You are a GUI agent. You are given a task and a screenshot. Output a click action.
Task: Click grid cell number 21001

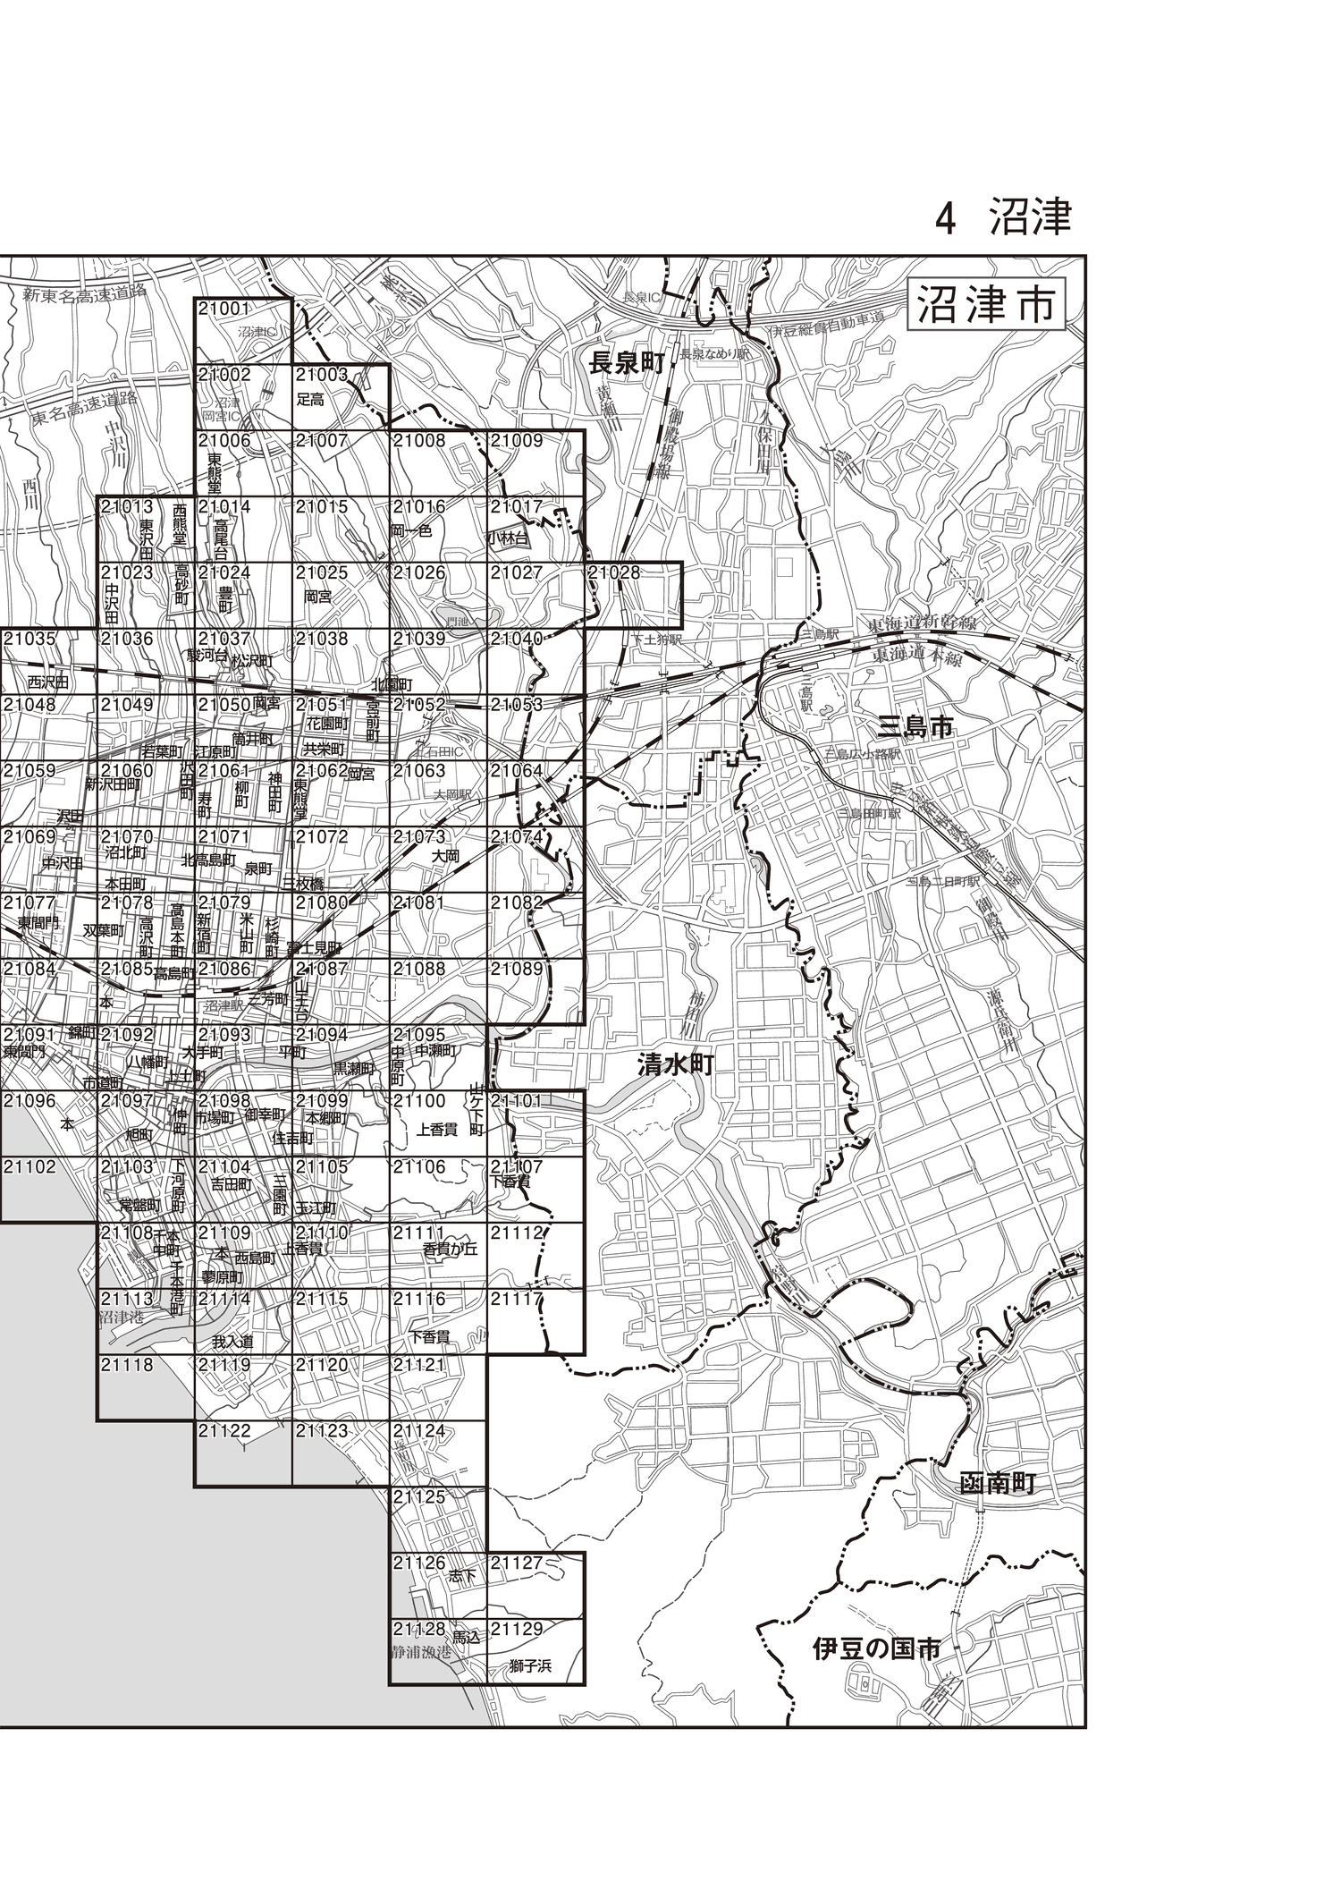(x=224, y=309)
